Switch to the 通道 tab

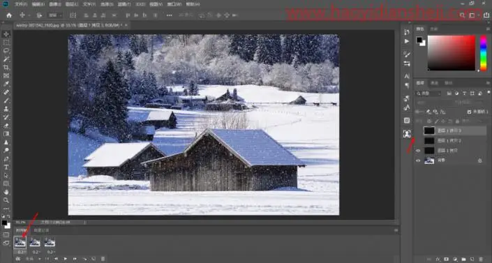coord(434,83)
